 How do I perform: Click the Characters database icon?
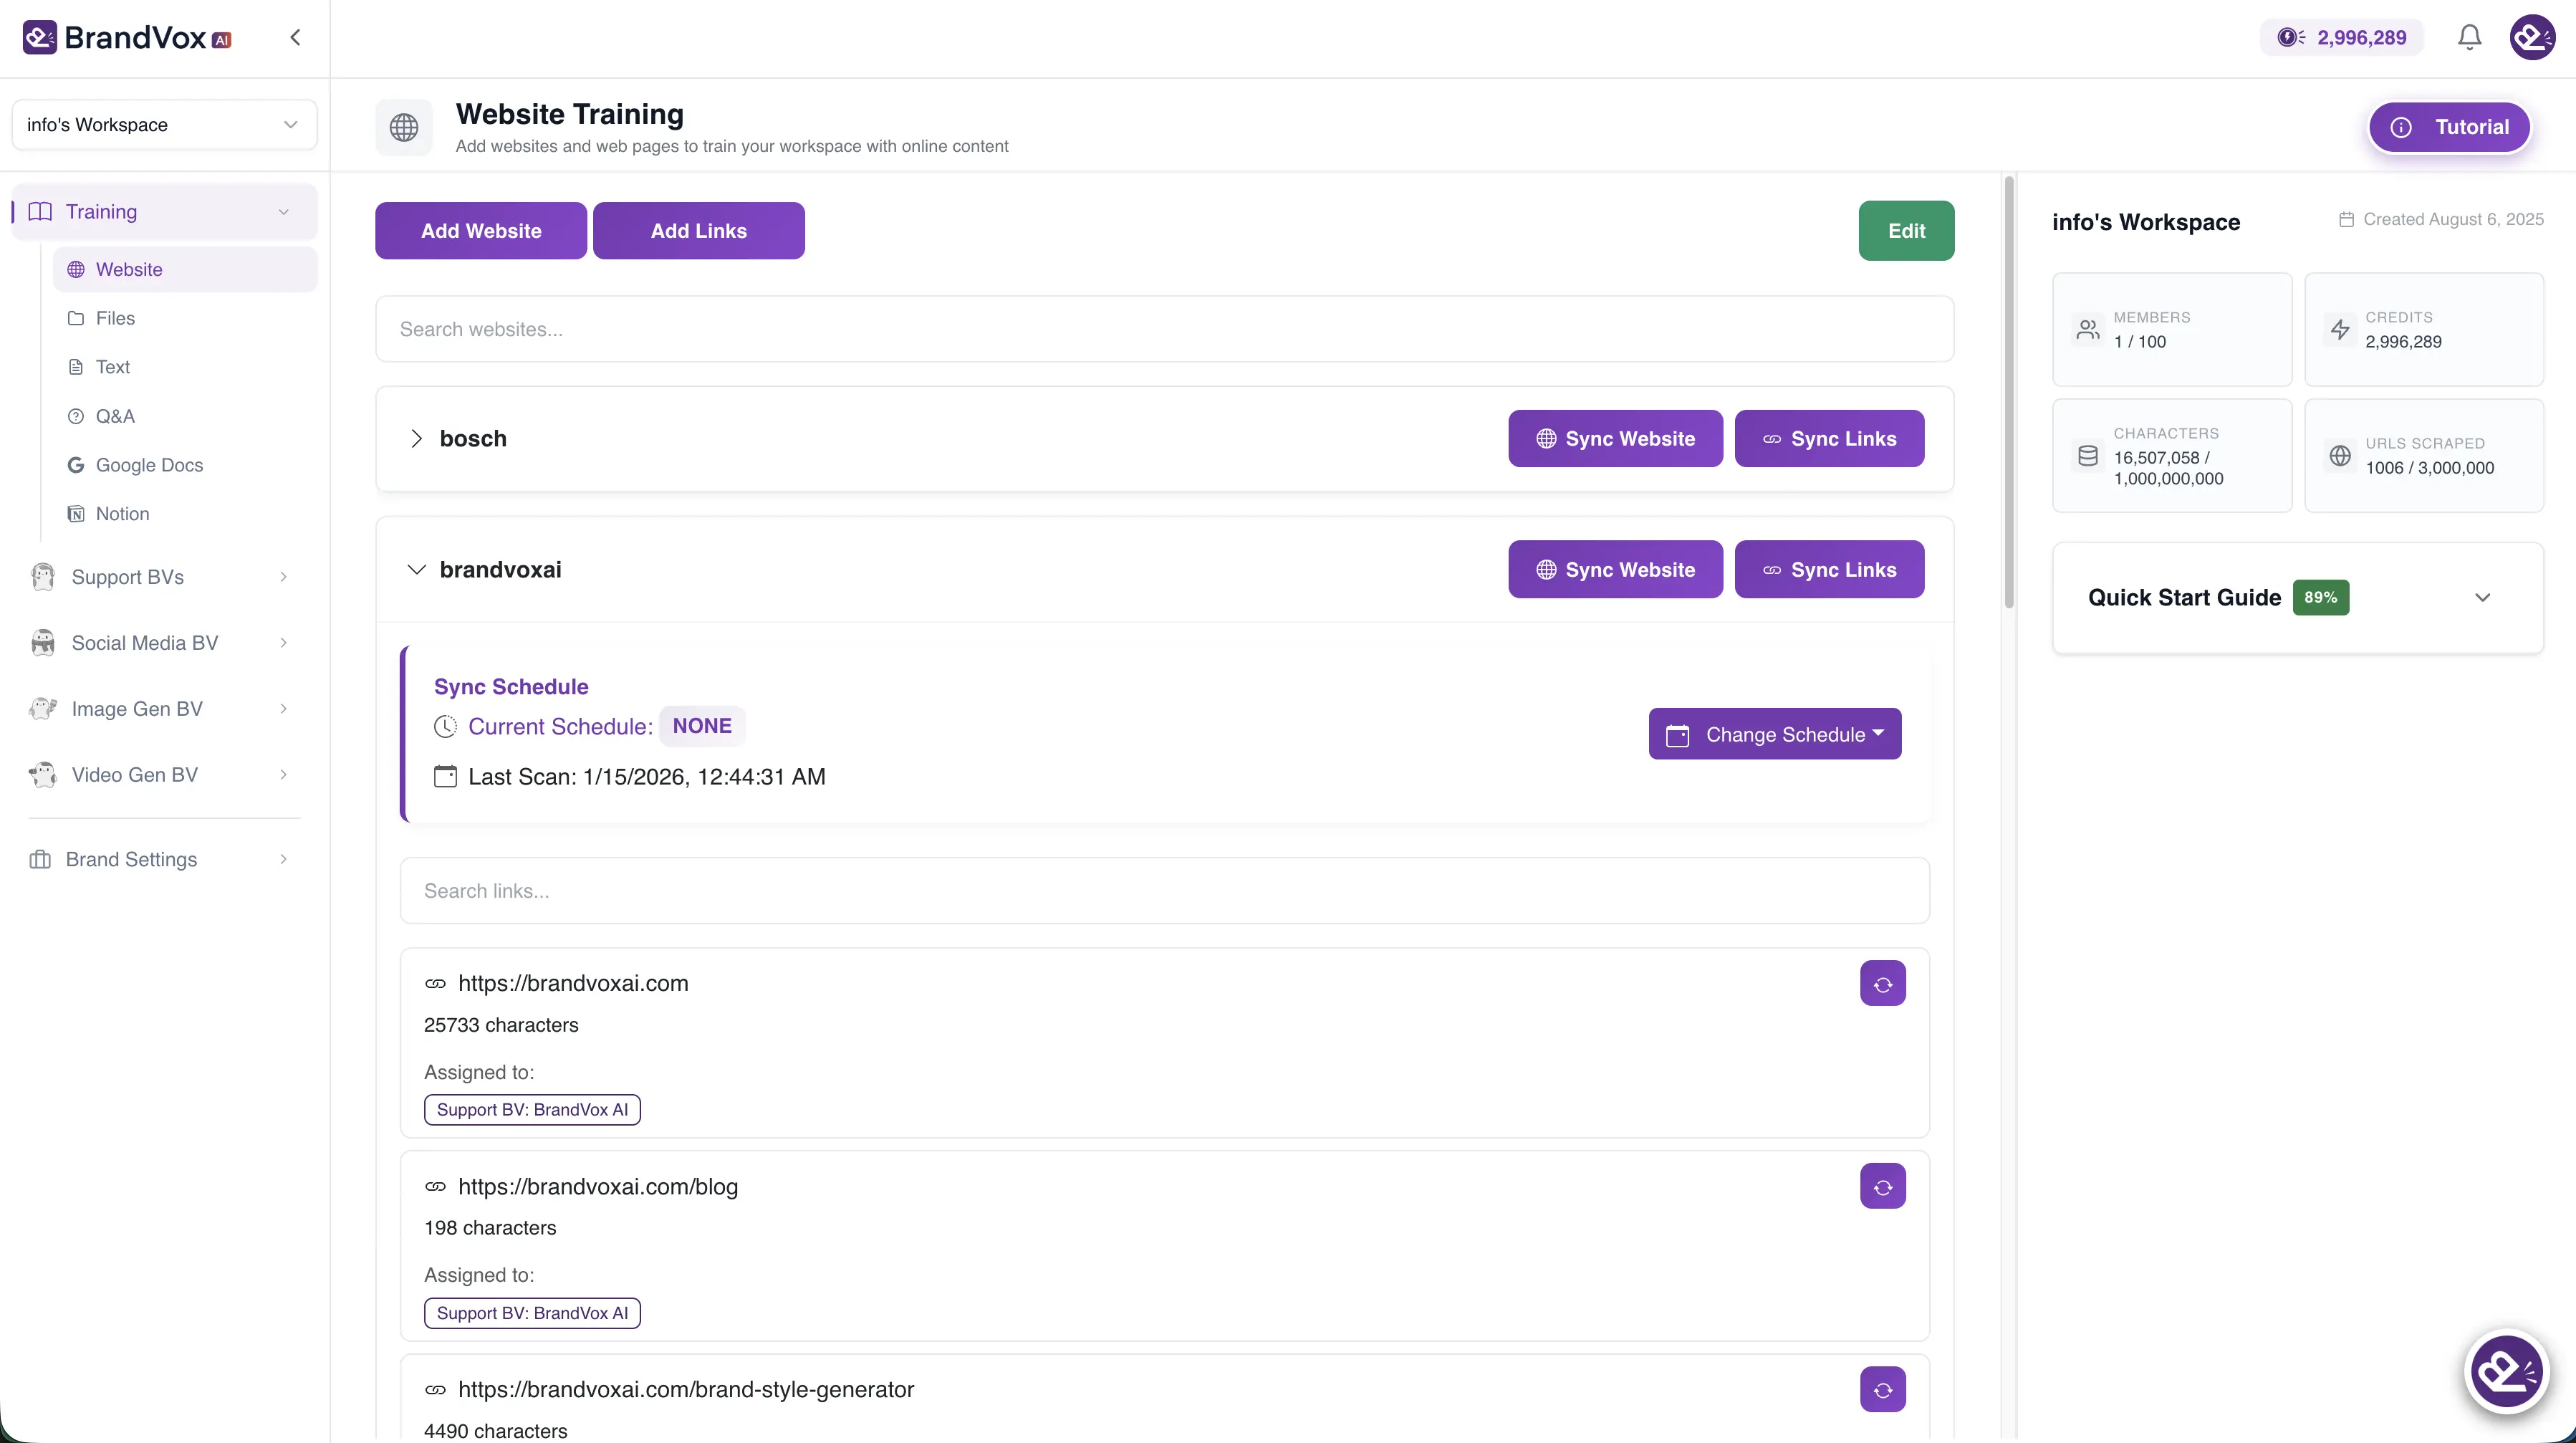(2088, 456)
